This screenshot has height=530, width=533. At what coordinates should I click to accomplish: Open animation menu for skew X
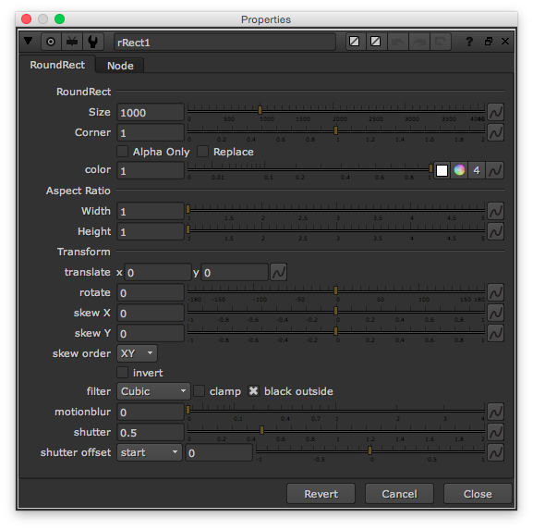pyautogui.click(x=496, y=313)
